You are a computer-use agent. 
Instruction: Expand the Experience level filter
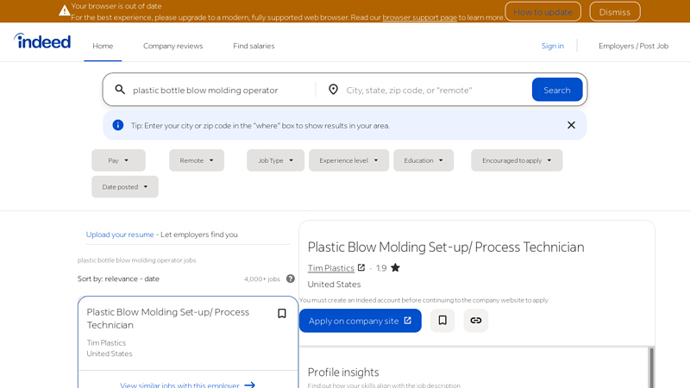(x=348, y=160)
